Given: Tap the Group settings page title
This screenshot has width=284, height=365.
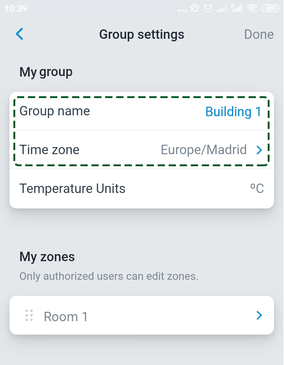Looking at the screenshot, I should click(x=142, y=34).
